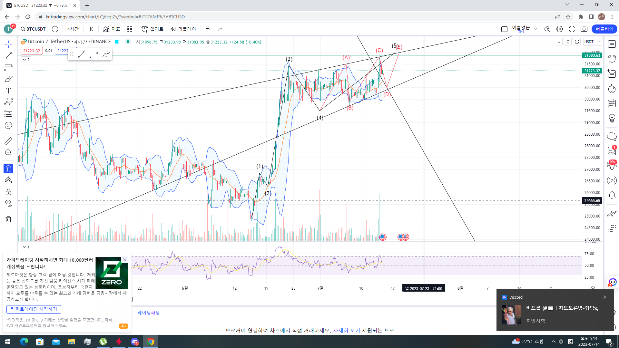Viewport: 619px width, 348px height.
Task: Open a new browser tab
Action: coord(87,5)
